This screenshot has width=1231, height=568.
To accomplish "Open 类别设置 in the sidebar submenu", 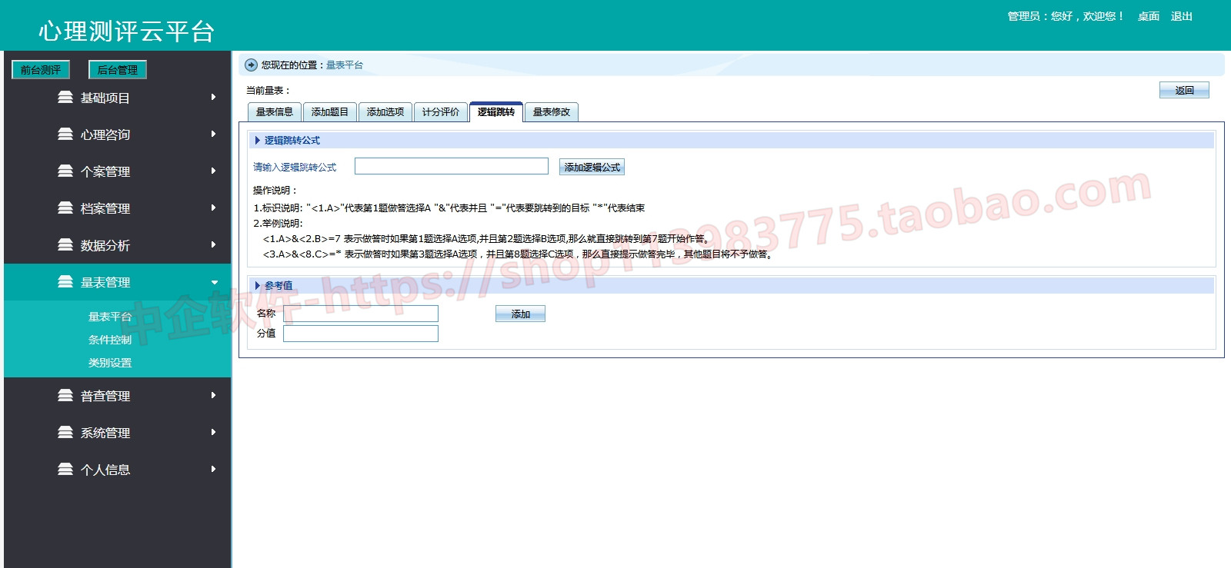I will click(x=110, y=363).
